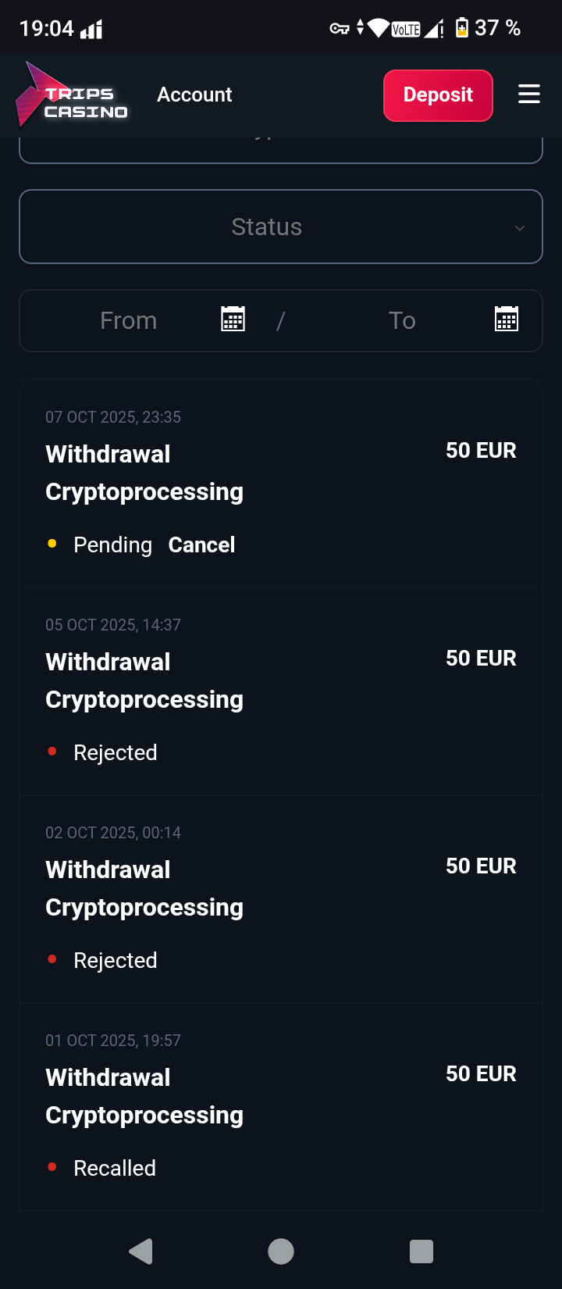
Task: Expand the Status filter dropdown
Action: tap(267, 227)
